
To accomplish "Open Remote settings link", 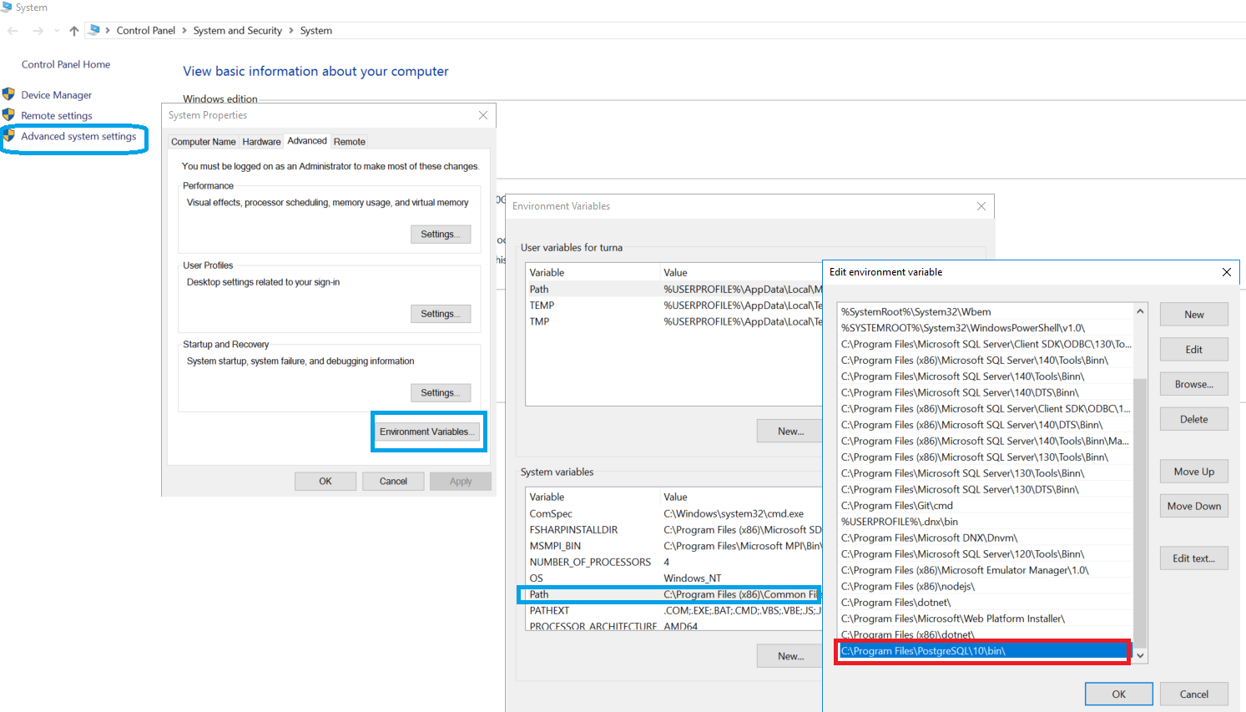I will click(x=57, y=116).
